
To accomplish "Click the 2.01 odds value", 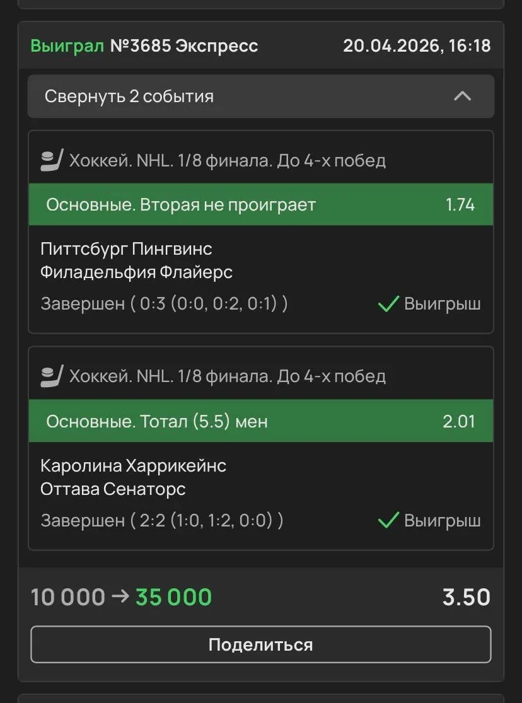I will point(458,421).
